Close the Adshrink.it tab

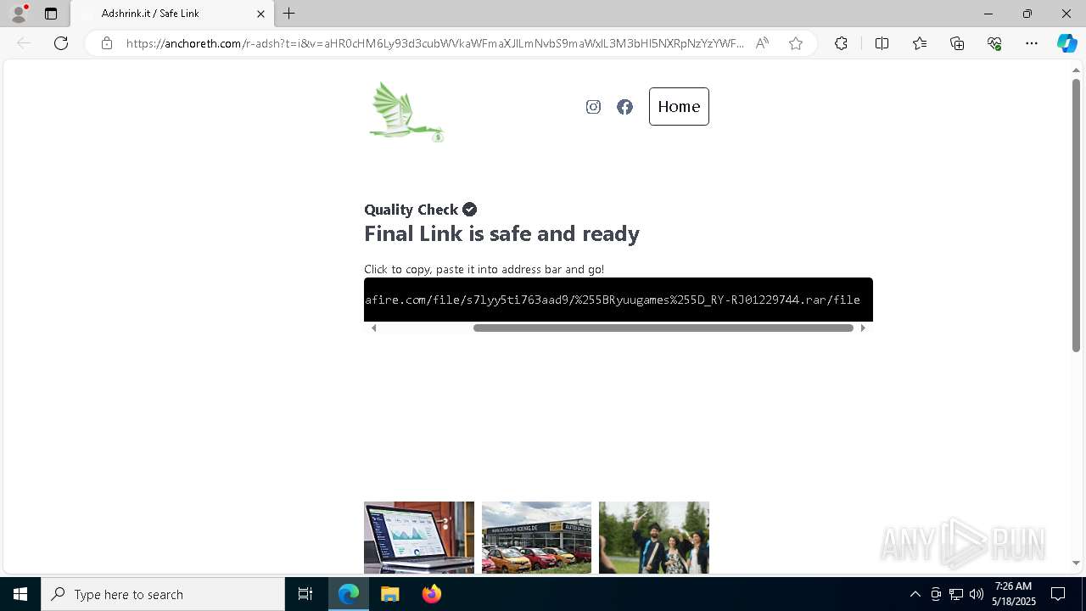260,14
